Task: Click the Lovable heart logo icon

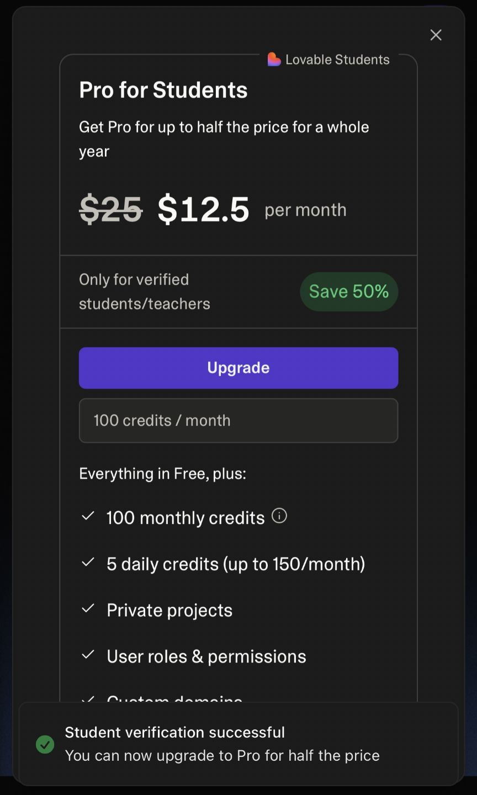Action: click(274, 59)
